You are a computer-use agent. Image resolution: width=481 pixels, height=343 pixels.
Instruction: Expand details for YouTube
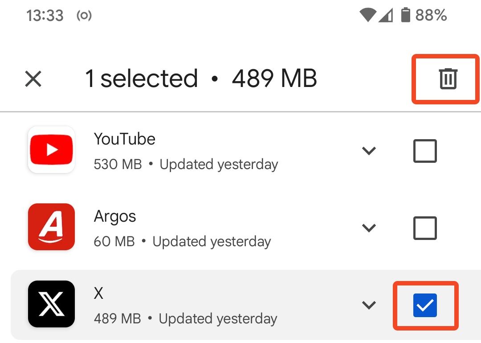(x=369, y=150)
